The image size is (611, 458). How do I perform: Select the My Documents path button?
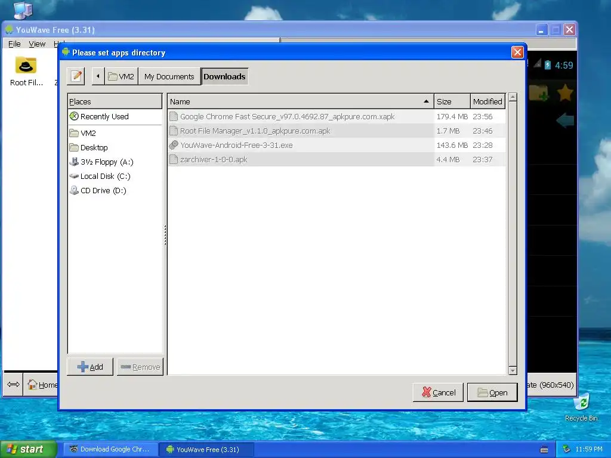click(169, 76)
